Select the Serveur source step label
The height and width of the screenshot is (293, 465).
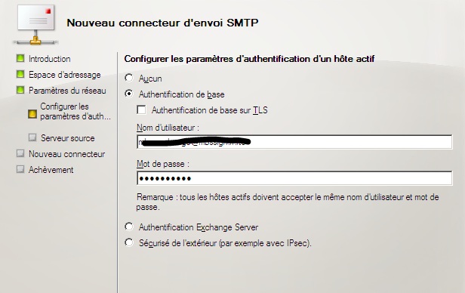68,138
